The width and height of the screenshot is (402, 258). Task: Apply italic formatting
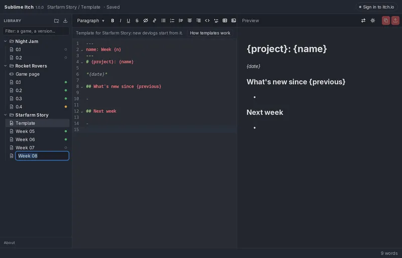pos(120,21)
